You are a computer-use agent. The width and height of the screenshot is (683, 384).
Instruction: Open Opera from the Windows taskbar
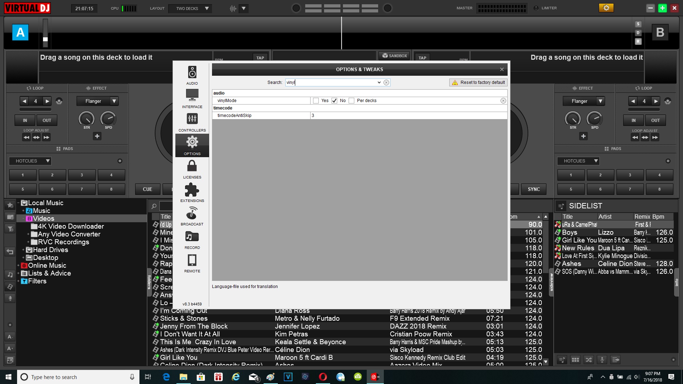point(323,377)
